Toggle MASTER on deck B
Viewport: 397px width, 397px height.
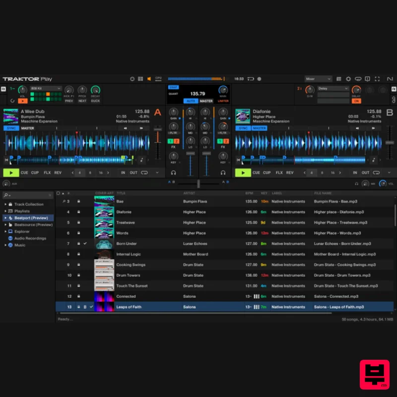(260, 129)
